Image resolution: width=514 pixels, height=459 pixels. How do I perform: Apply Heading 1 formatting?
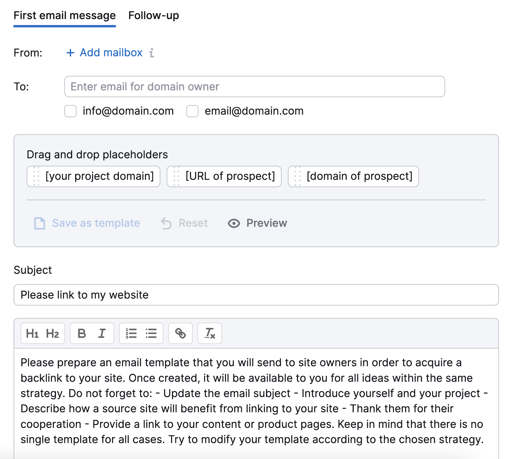[32, 333]
